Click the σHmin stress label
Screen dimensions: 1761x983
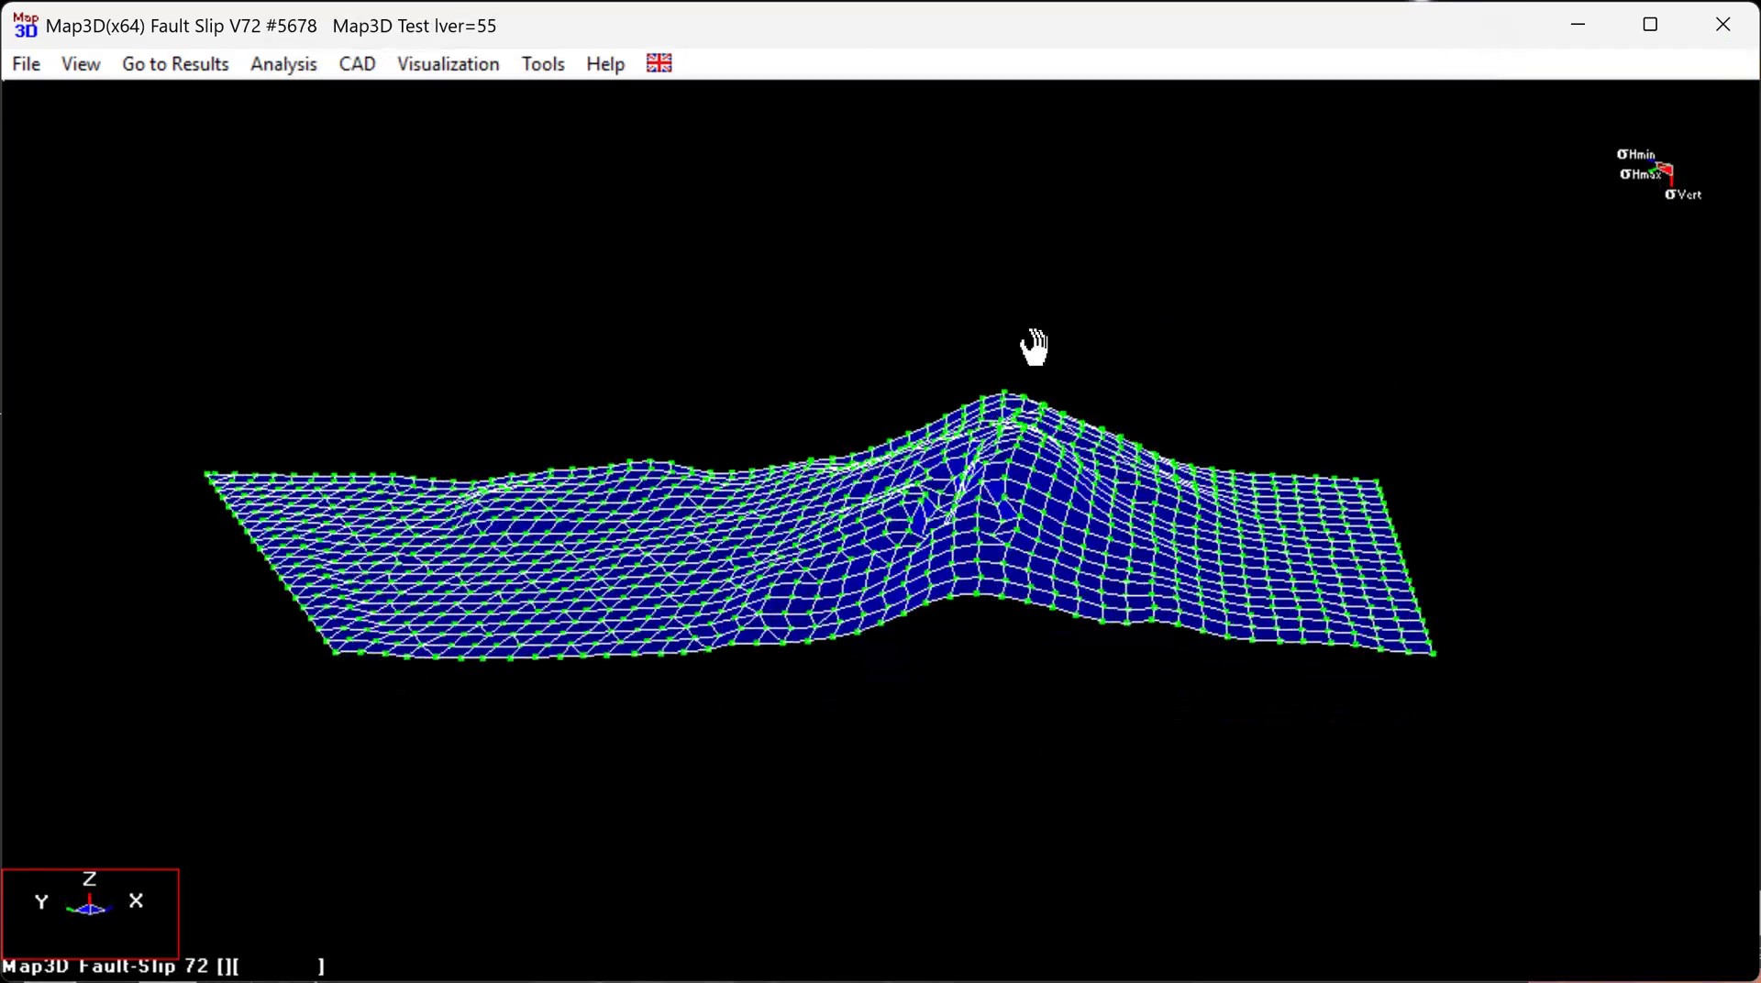pos(1635,154)
